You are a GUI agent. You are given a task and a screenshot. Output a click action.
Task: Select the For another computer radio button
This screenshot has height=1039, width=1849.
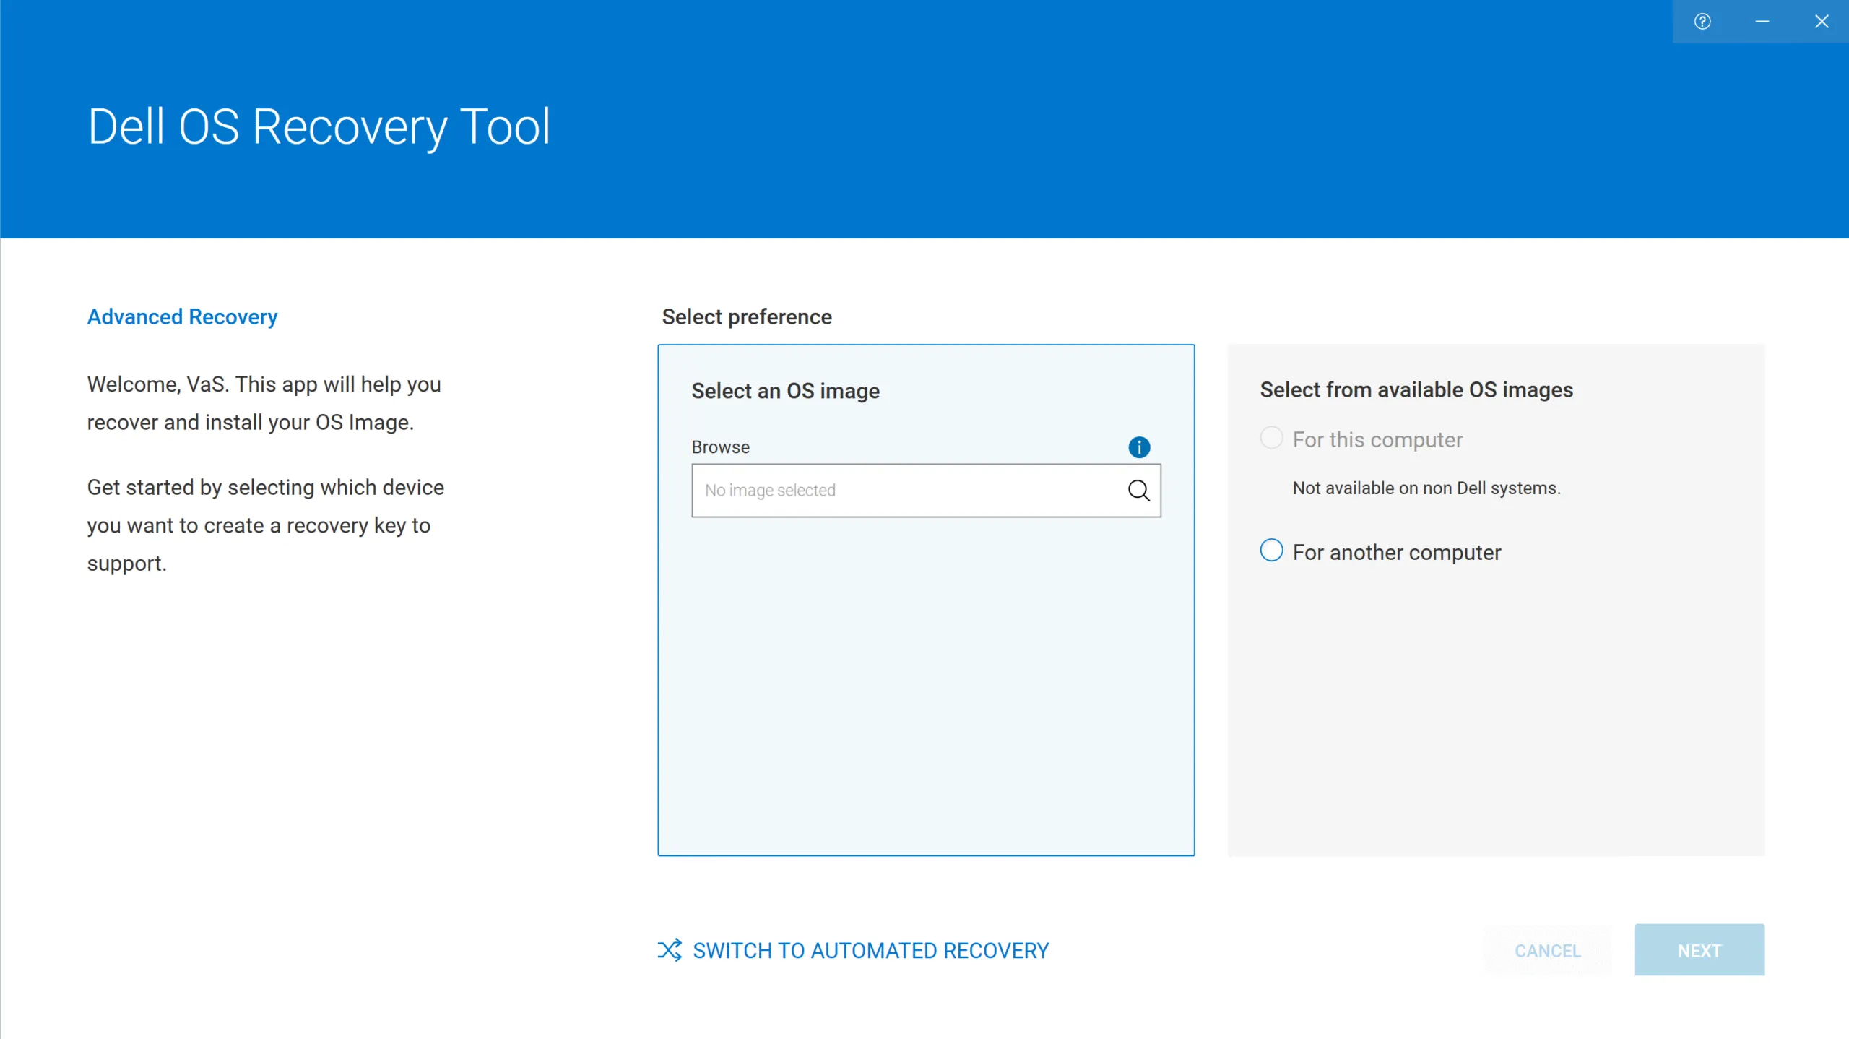coord(1272,551)
